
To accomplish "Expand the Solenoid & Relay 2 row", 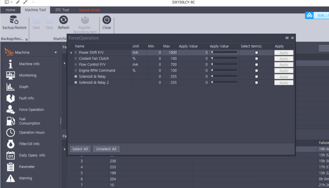I will pos(76,83).
